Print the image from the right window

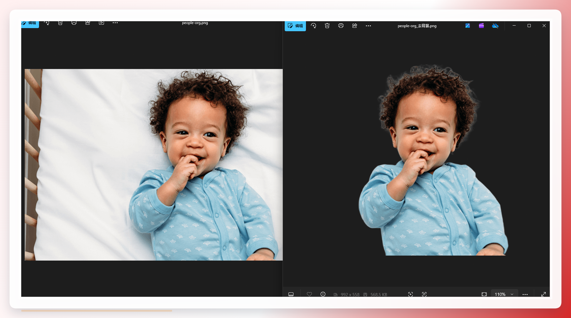[341, 26]
